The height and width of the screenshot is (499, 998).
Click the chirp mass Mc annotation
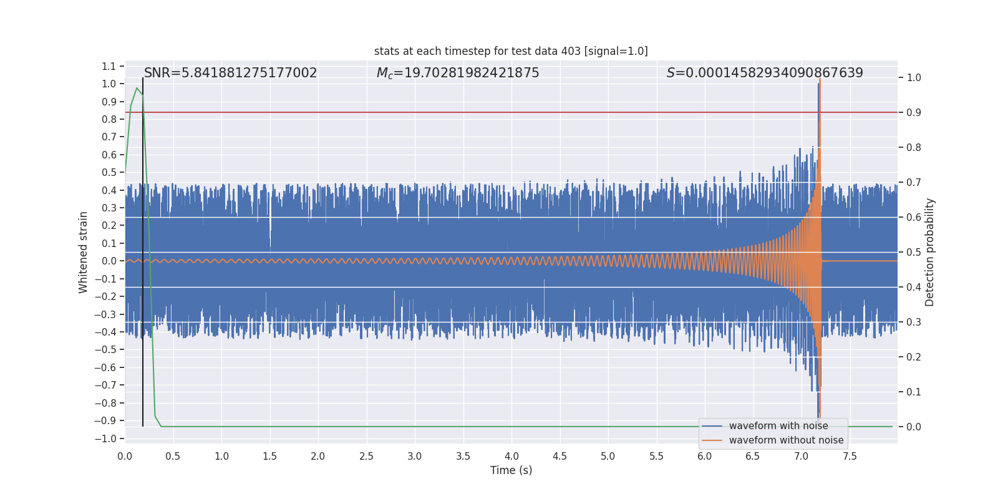(x=457, y=73)
